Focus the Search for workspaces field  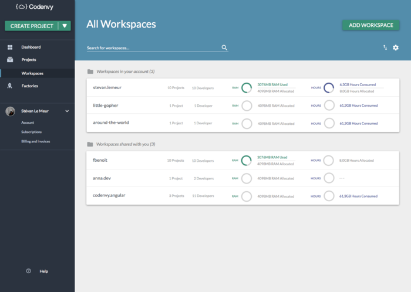(x=153, y=47)
